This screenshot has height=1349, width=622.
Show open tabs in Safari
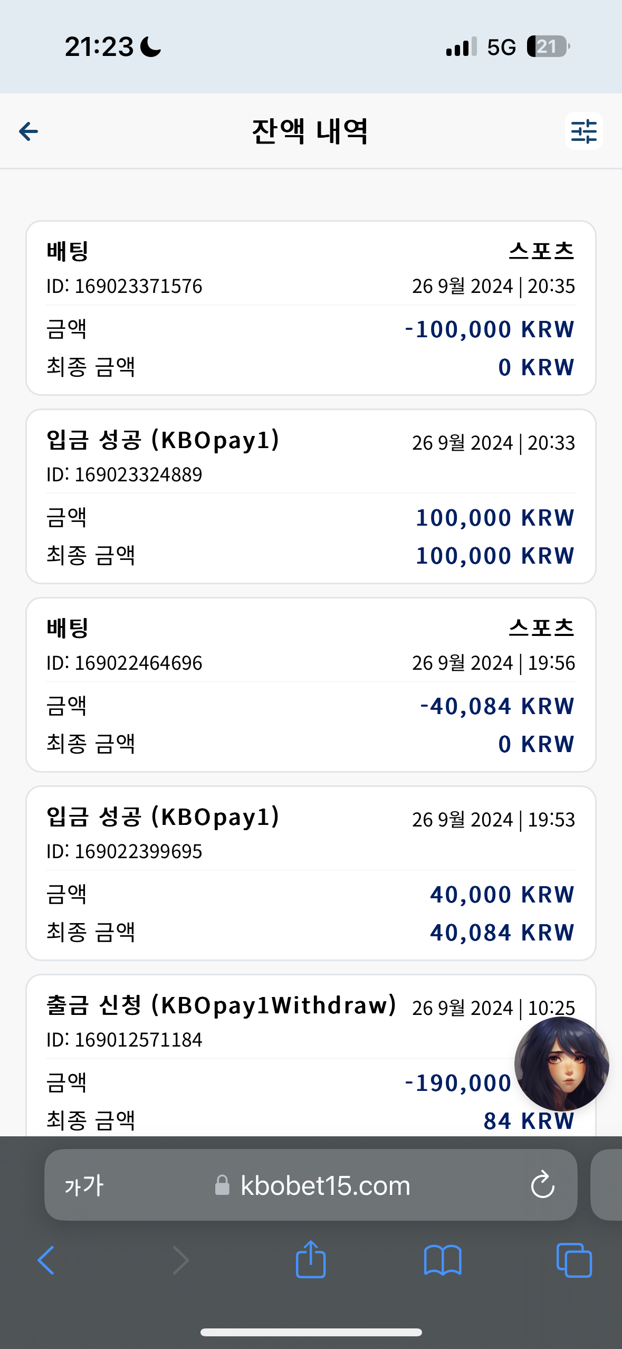click(x=574, y=1260)
